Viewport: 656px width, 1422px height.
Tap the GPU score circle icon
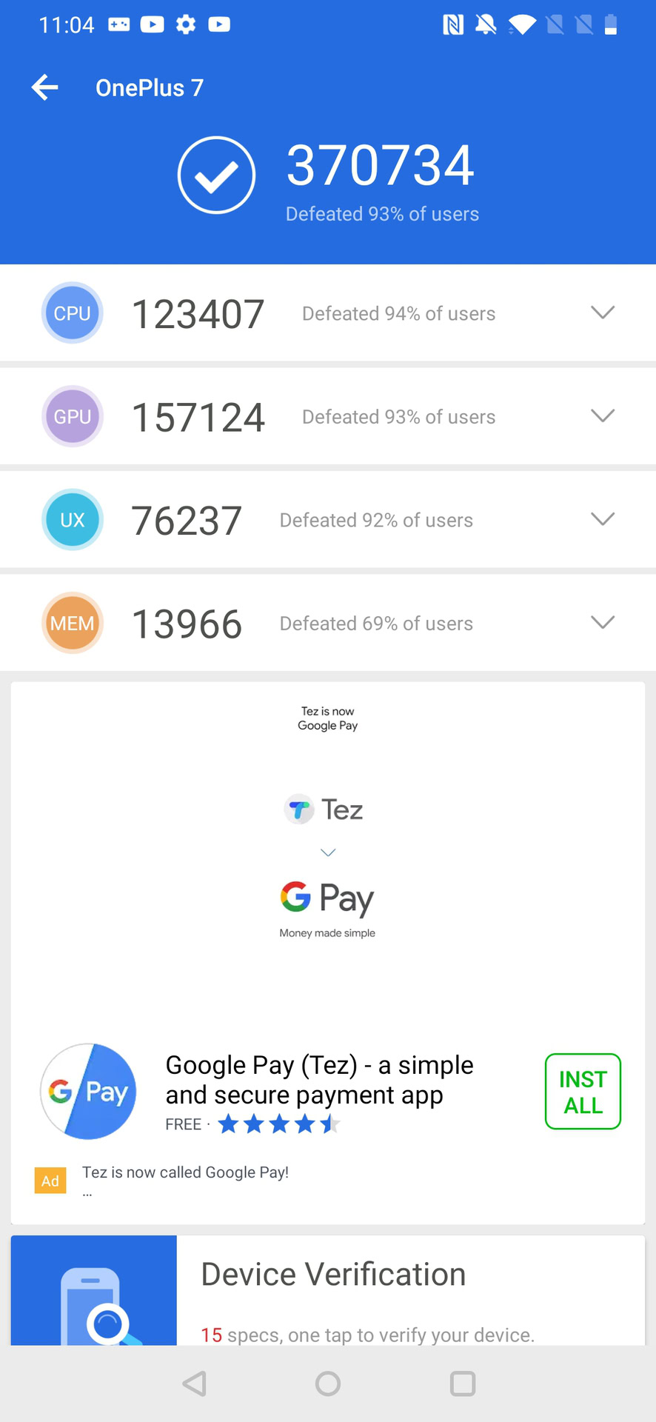[72, 416]
